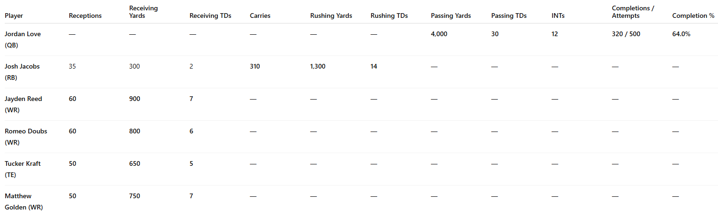Select Matthew Golden (WR) player cell

(x=24, y=202)
